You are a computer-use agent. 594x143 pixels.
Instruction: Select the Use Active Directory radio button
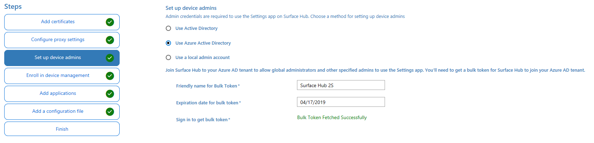tap(169, 28)
